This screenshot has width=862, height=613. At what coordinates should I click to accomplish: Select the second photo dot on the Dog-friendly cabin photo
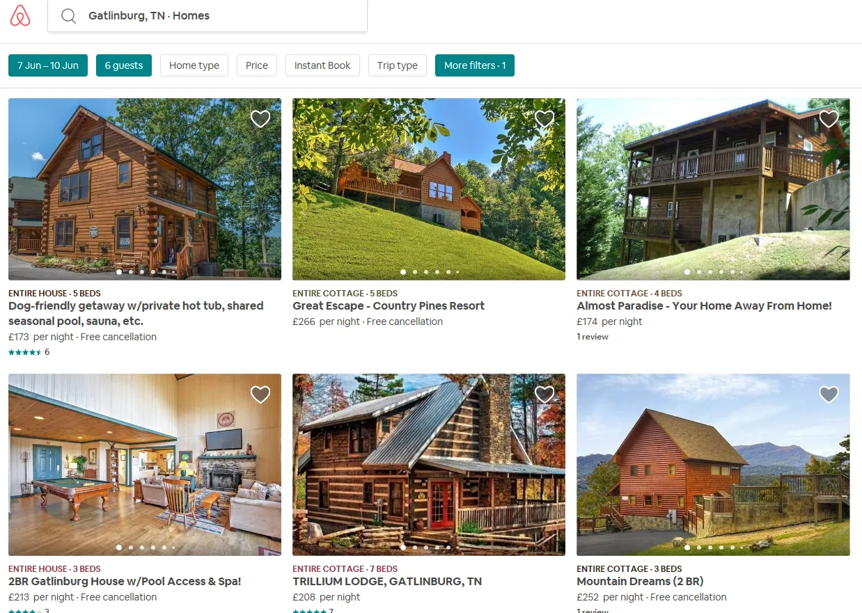pos(130,272)
